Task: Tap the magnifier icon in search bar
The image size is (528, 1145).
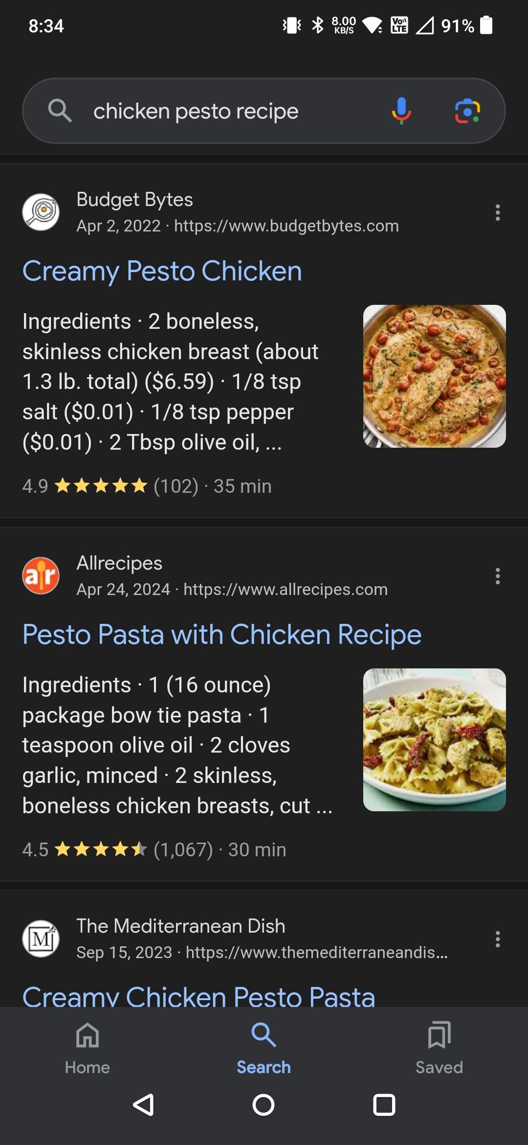Action: tap(60, 111)
